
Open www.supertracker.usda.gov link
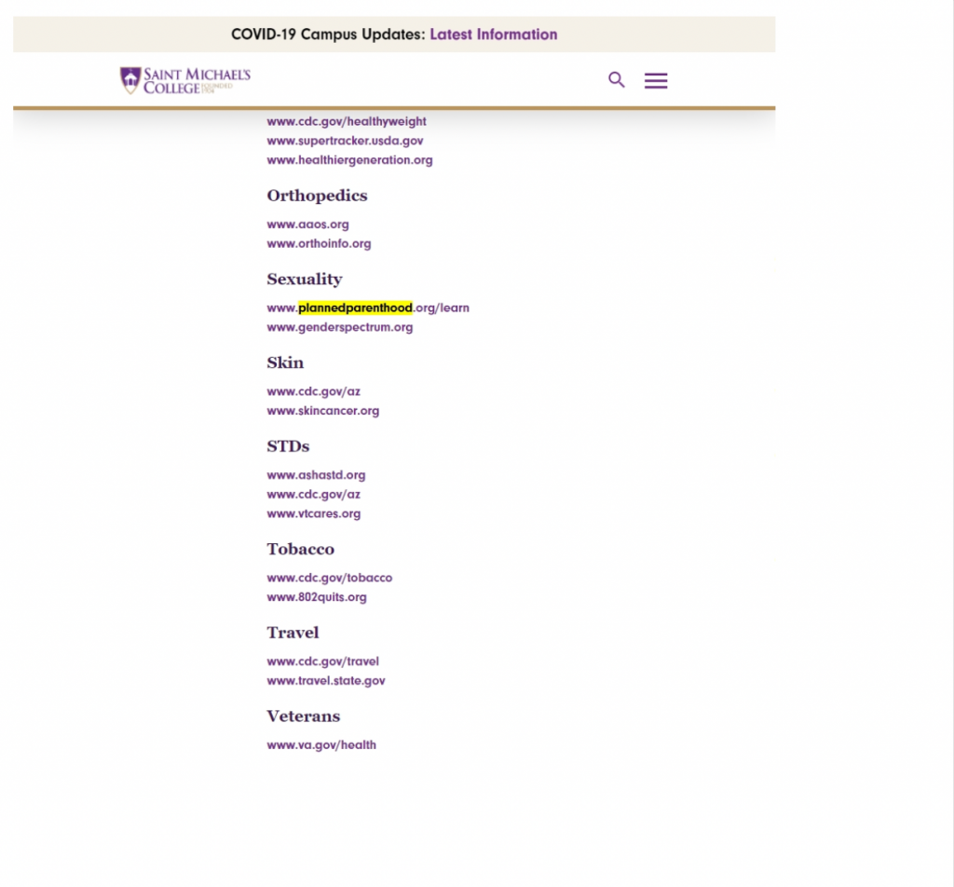coord(345,141)
